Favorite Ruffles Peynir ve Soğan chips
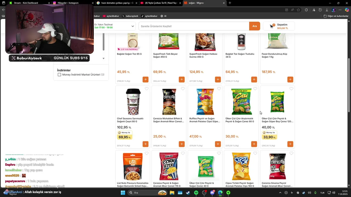Image resolution: width=351 pixels, height=197 pixels. 219,89
